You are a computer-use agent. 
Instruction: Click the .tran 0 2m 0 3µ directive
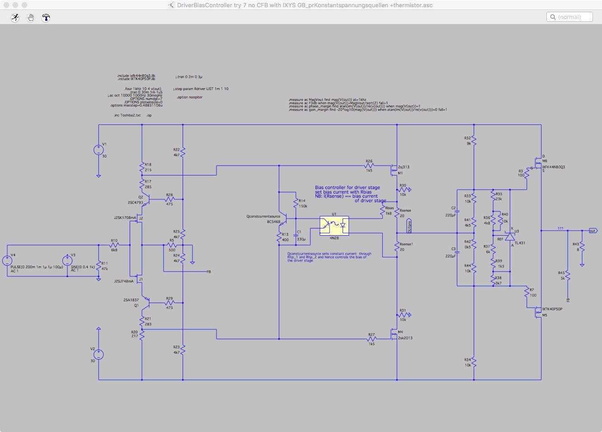[x=188, y=77]
